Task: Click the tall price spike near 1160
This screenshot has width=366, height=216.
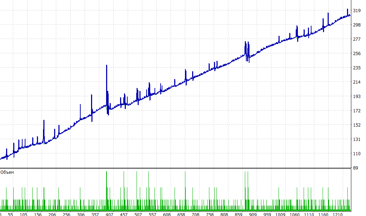Action: (328, 14)
